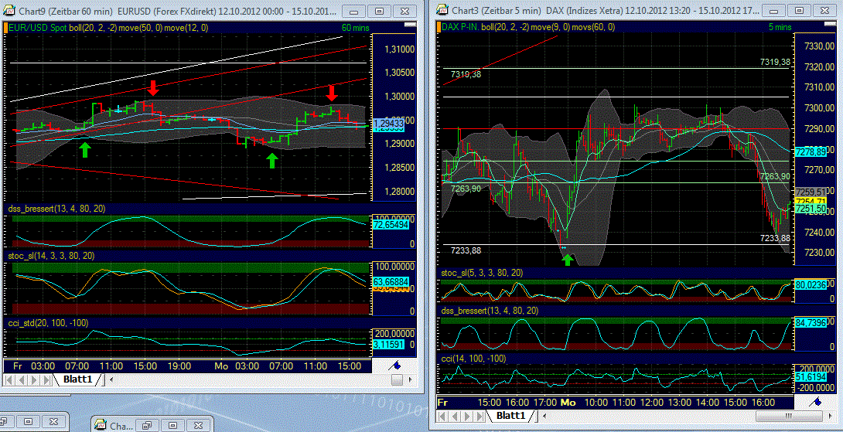Click 'dss_bressert(13, 4, 80, 20)' in Chart9

pos(56,208)
